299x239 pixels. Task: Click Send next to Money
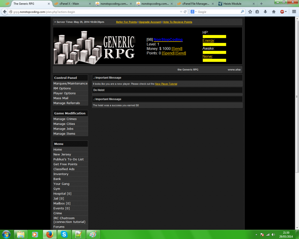(x=177, y=48)
